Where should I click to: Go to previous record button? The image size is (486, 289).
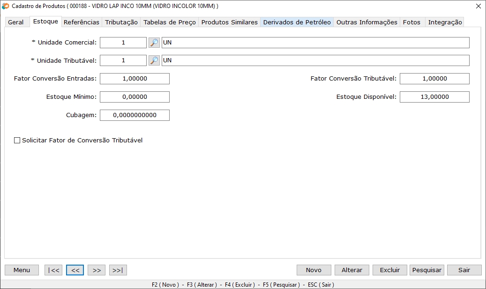75,270
